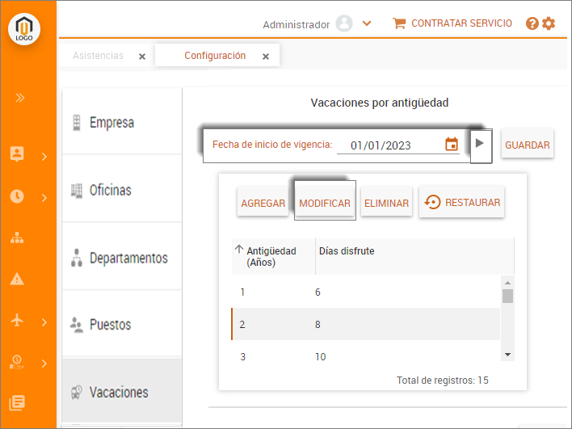
Task: Click the RESTAURAR button
Action: (x=461, y=203)
